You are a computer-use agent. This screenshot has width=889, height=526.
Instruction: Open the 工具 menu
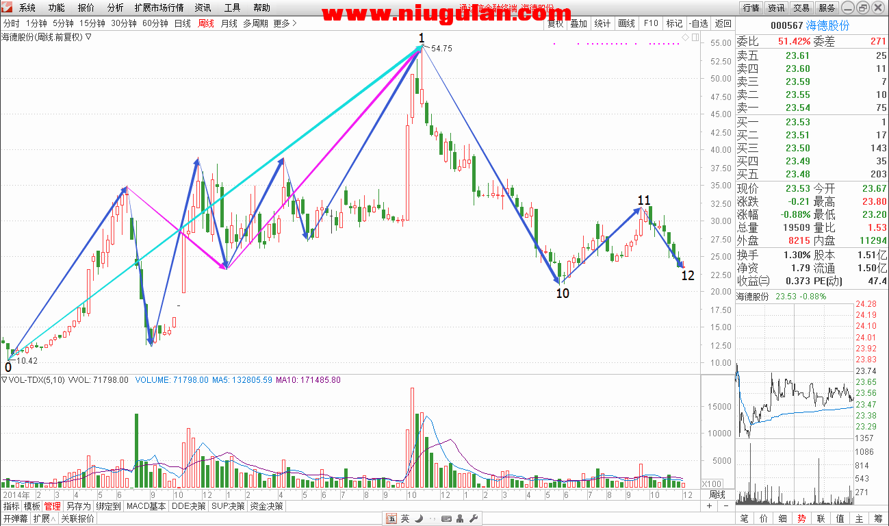(232, 8)
